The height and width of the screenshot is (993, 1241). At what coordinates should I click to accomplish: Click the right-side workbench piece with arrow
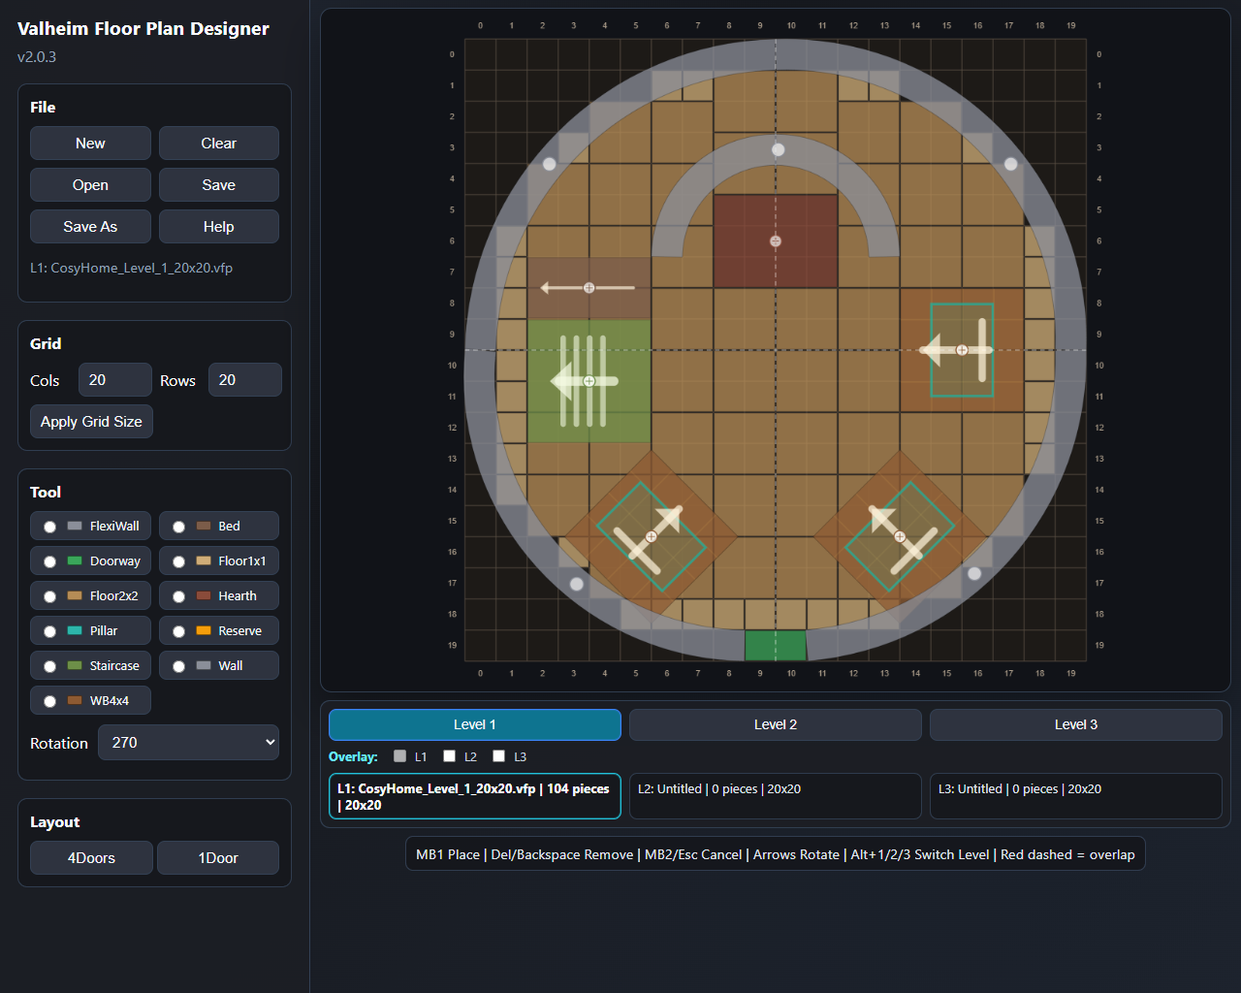962,350
